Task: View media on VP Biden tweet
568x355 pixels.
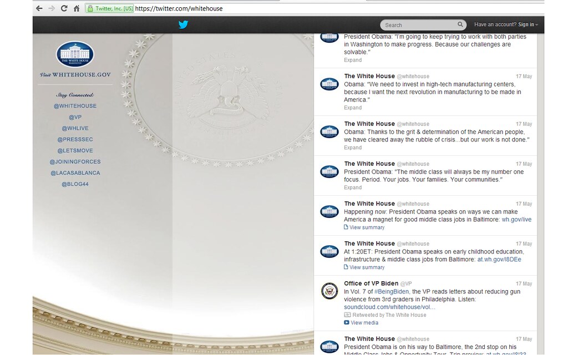Action: (364, 323)
